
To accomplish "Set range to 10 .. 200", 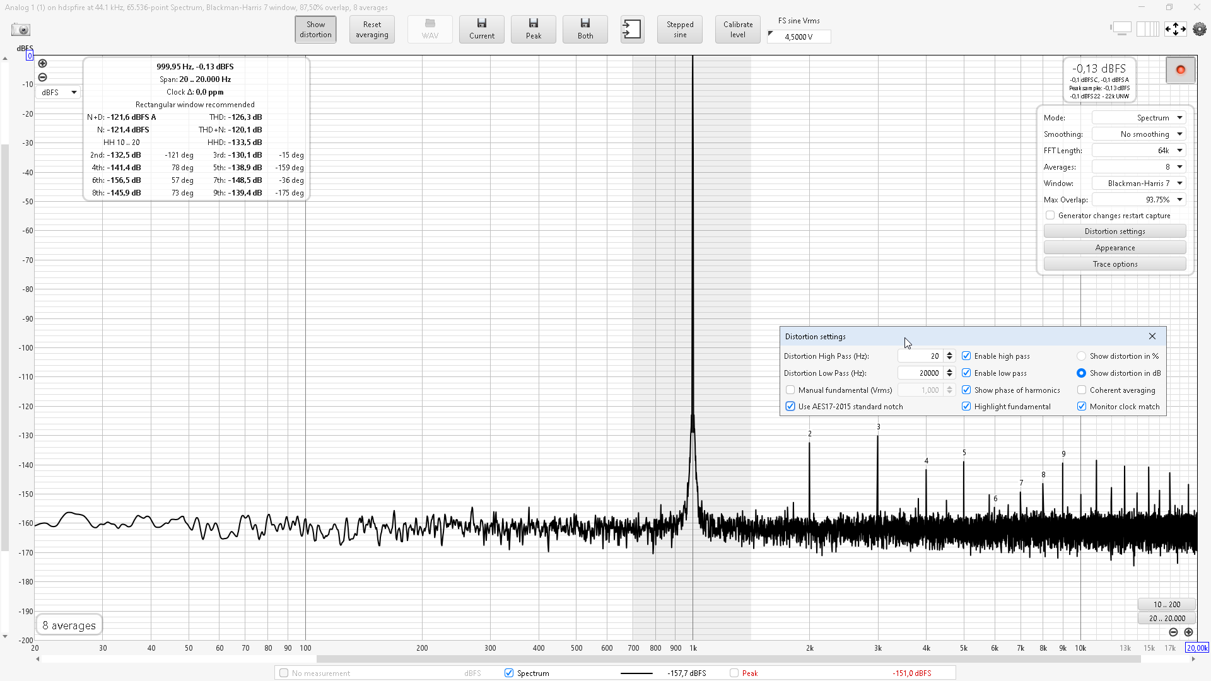I will (1167, 604).
